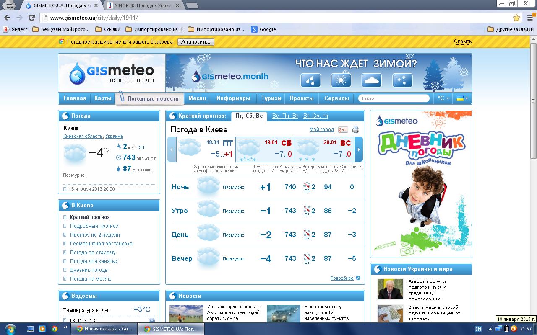Image resolution: width=537 pixels, height=335 pixels.
Task: Open the Chrome menu icon
Action: pyautogui.click(x=530, y=18)
